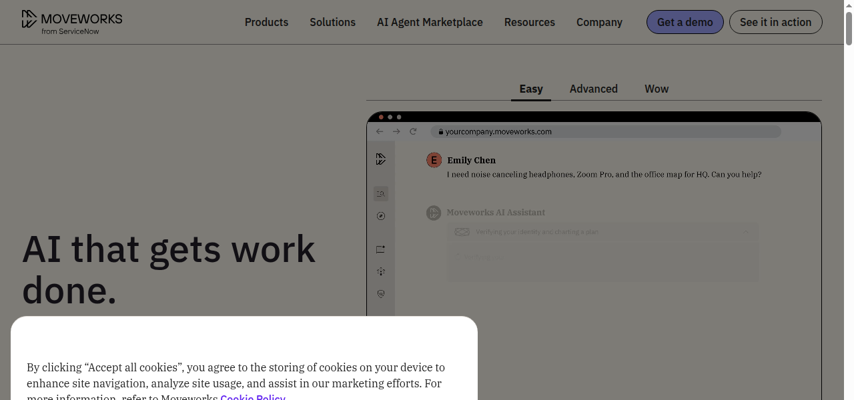Image resolution: width=854 pixels, height=400 pixels.
Task: Open the Cookie Policy link
Action: (253, 397)
